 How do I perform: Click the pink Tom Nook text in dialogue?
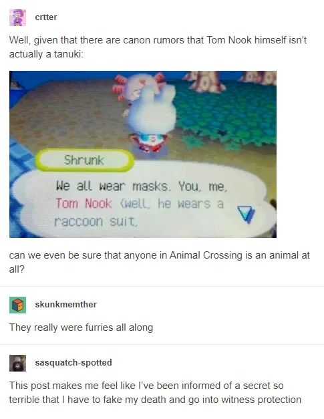pyautogui.click(x=84, y=204)
